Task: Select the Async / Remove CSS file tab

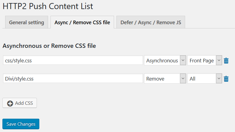Action: [82, 22]
